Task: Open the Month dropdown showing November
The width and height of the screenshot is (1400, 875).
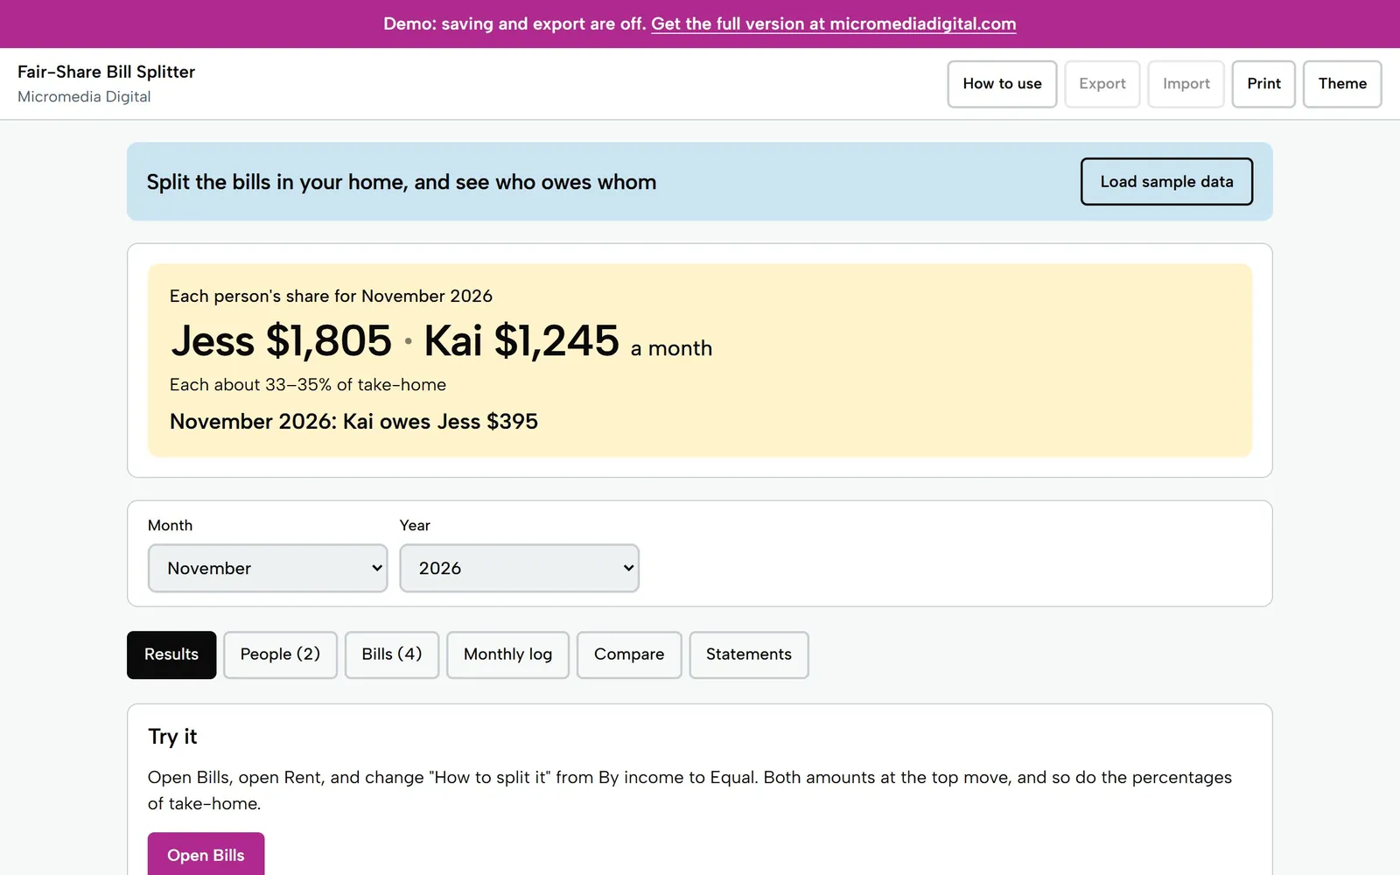Action: pyautogui.click(x=268, y=568)
